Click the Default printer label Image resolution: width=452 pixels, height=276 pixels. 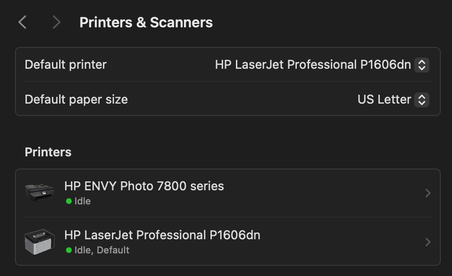point(66,65)
